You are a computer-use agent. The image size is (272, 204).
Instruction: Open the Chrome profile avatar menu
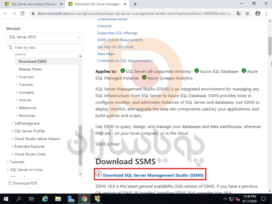pyautogui.click(x=257, y=13)
